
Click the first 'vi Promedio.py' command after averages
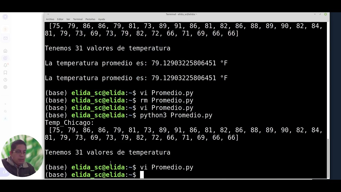pyautogui.click(x=167, y=93)
